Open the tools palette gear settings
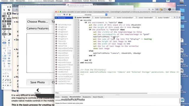Image resolution: width=189 pixels, height=106 pixels. pyautogui.click(x=10, y=7)
